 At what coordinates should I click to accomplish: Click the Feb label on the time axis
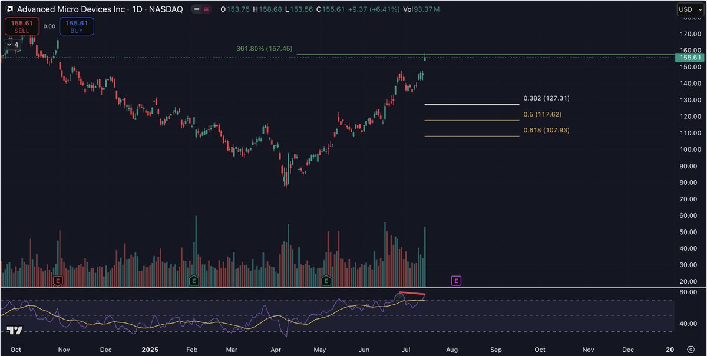pyautogui.click(x=191, y=349)
